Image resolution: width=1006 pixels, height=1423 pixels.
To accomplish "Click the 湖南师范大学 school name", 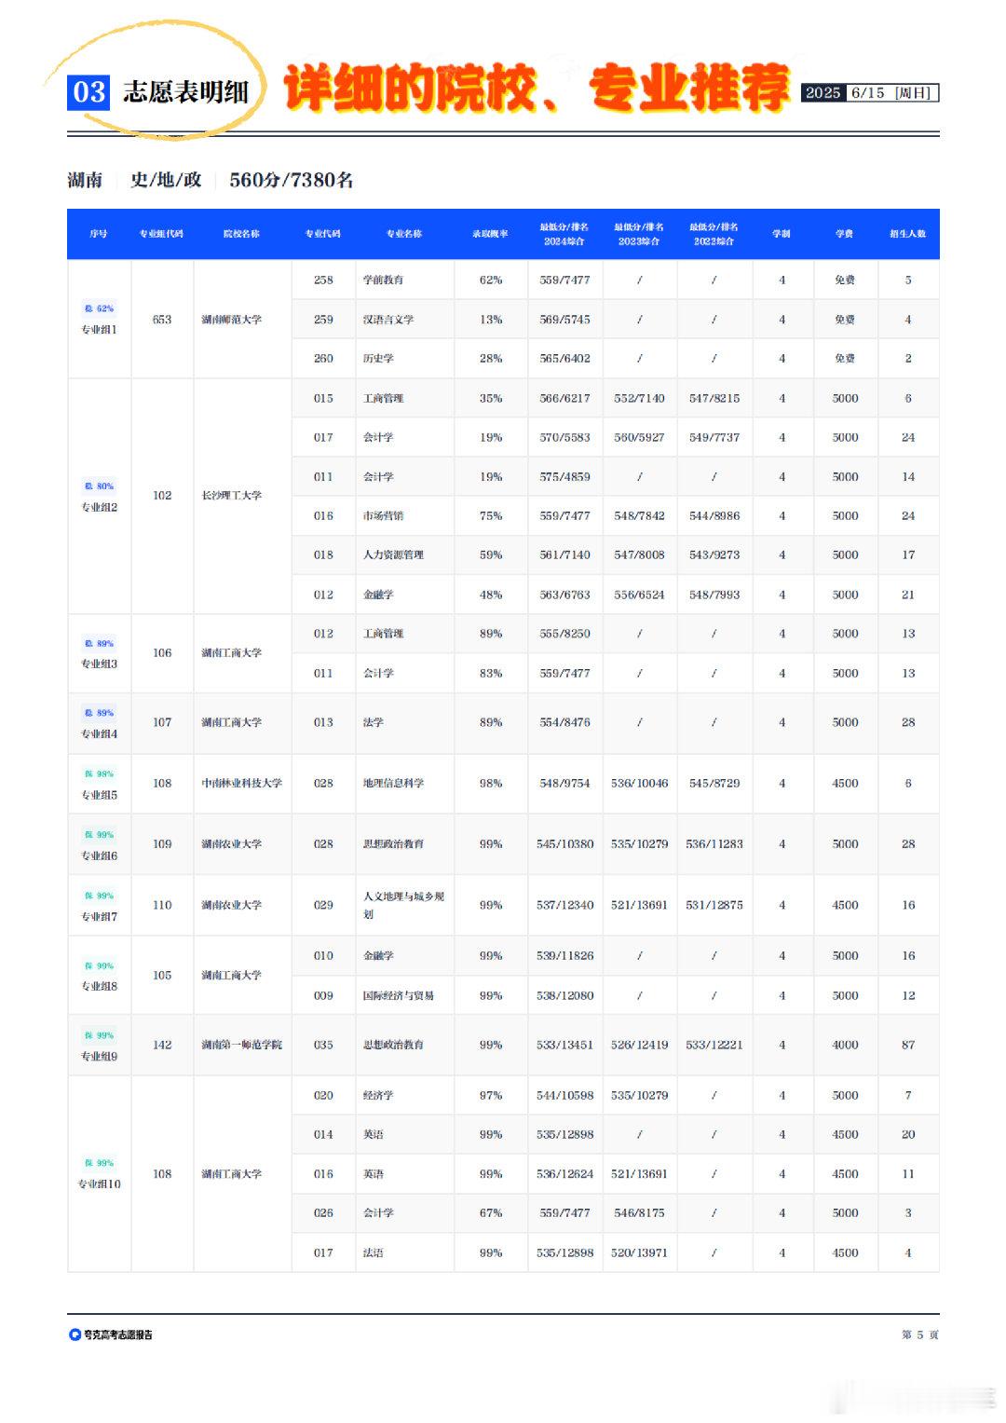I will coord(232,320).
